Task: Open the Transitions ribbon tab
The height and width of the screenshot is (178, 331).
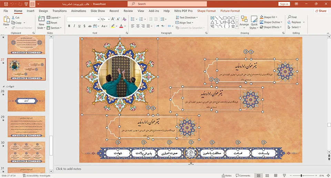Action: 60,11
